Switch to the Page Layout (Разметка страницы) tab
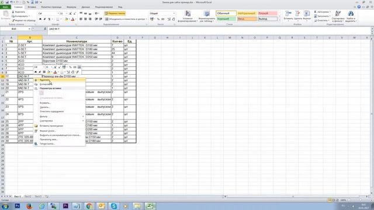The height and width of the screenshot is (210, 374). coord(51,7)
